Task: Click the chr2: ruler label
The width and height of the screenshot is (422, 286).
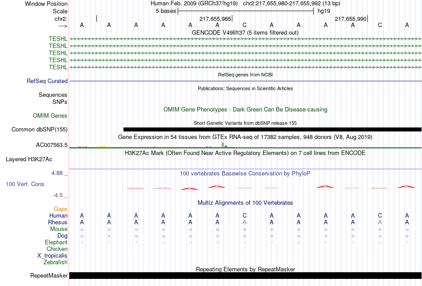Action: point(61,19)
